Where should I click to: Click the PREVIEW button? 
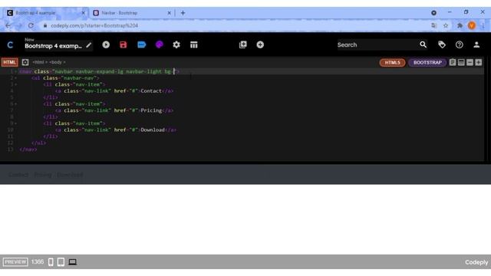[x=15, y=262]
